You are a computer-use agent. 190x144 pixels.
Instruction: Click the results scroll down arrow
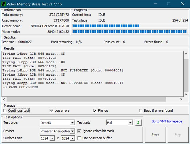coord(186,94)
